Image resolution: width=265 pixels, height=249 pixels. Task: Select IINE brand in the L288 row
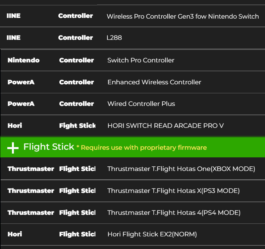[x=14, y=38]
